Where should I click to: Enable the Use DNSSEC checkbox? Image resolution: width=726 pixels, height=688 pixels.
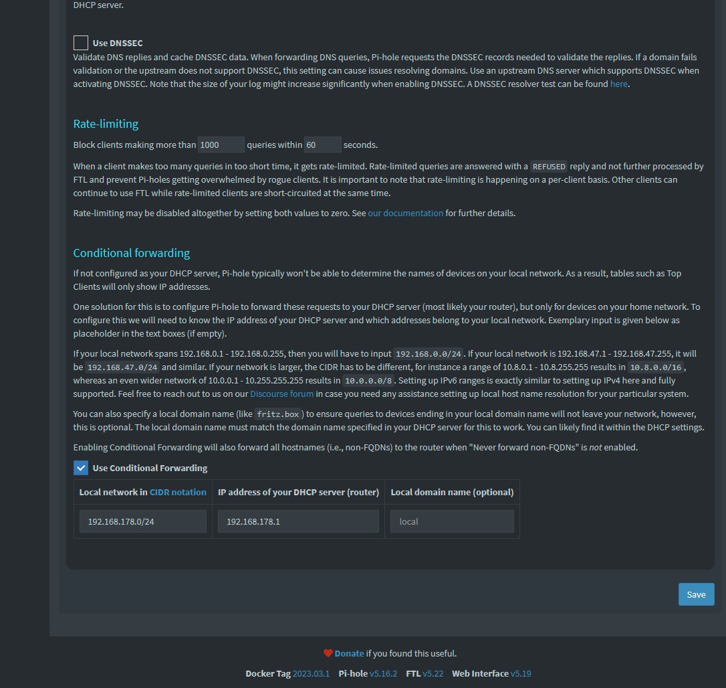tap(81, 43)
